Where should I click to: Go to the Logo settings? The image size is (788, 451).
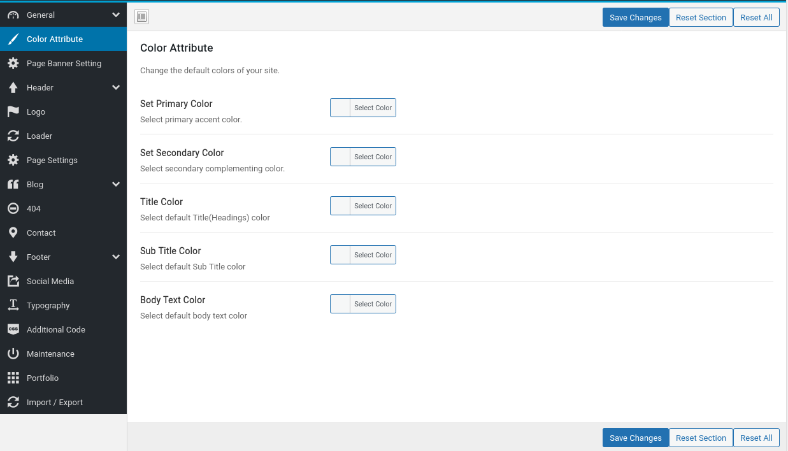63,111
